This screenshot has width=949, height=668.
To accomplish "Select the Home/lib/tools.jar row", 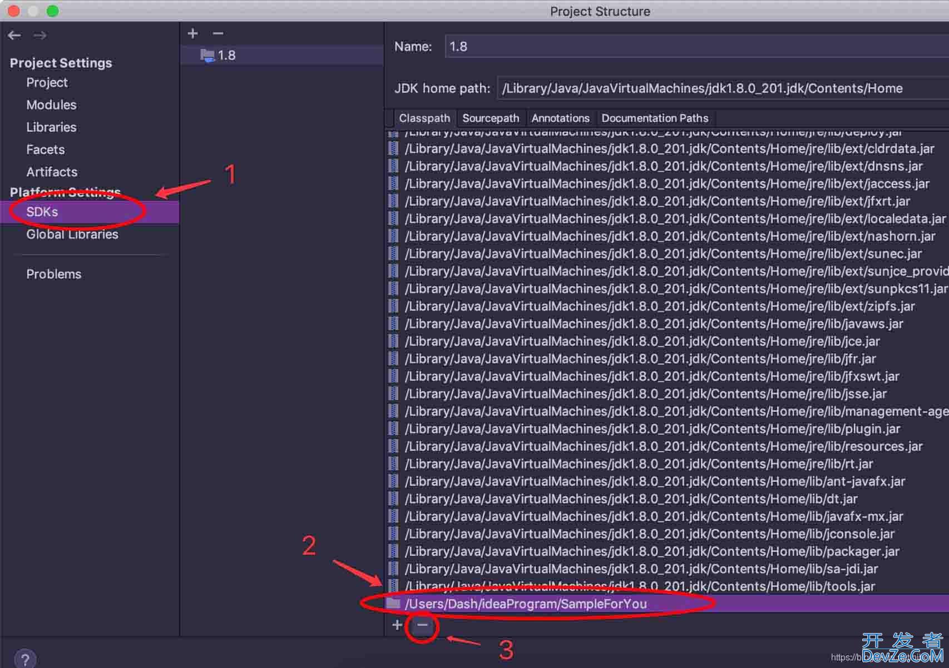I will (668, 586).
